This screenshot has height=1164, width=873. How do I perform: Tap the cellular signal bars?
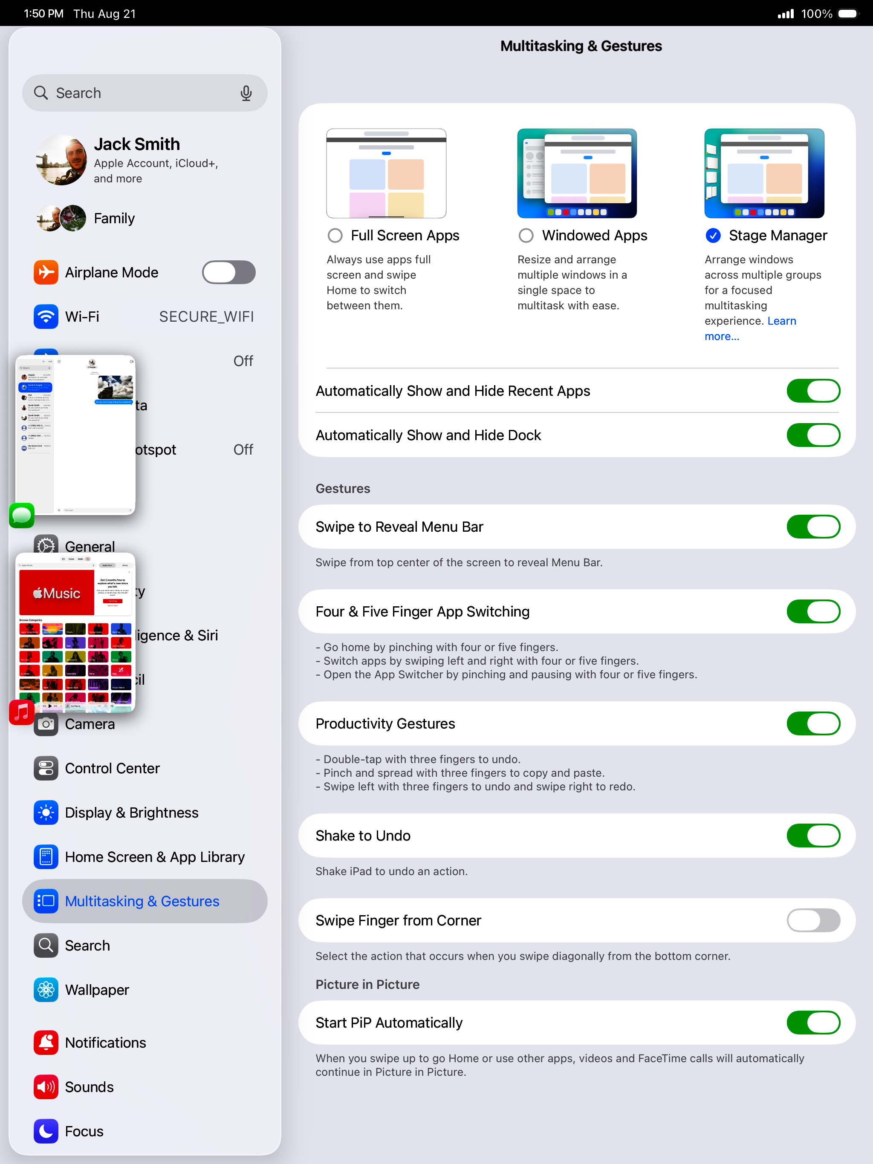[x=786, y=14]
